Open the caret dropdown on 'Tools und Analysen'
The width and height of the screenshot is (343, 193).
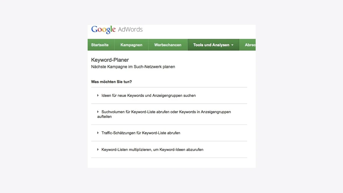click(x=232, y=45)
